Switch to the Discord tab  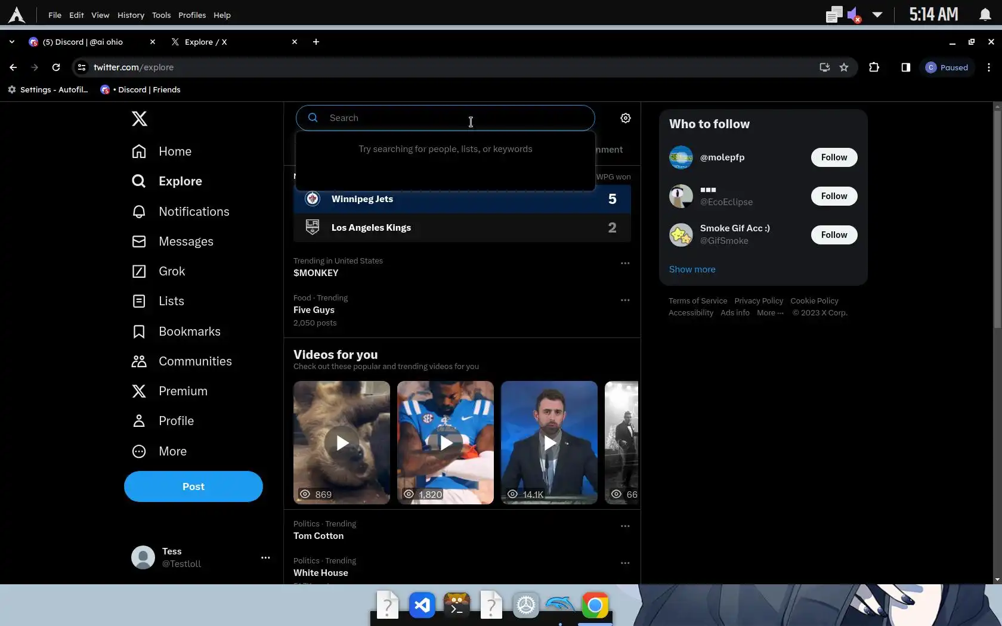[x=92, y=42]
